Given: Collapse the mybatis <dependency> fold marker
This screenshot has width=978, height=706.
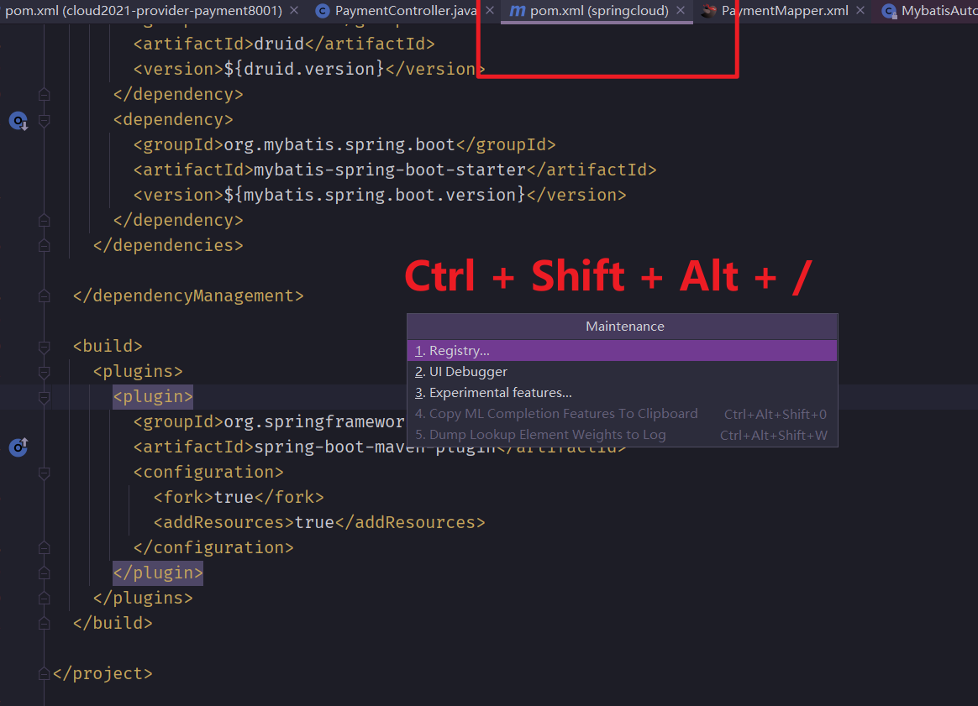Looking at the screenshot, I should [45, 120].
